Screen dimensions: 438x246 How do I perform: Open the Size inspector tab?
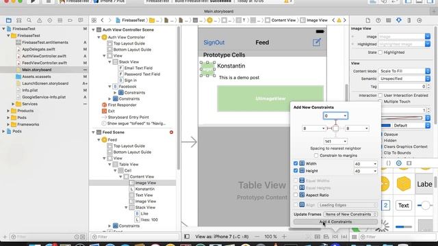[409, 20]
